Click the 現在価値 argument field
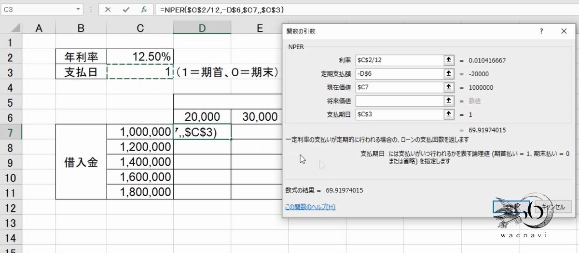Viewport: 579px width, 253px height. pyautogui.click(x=399, y=87)
